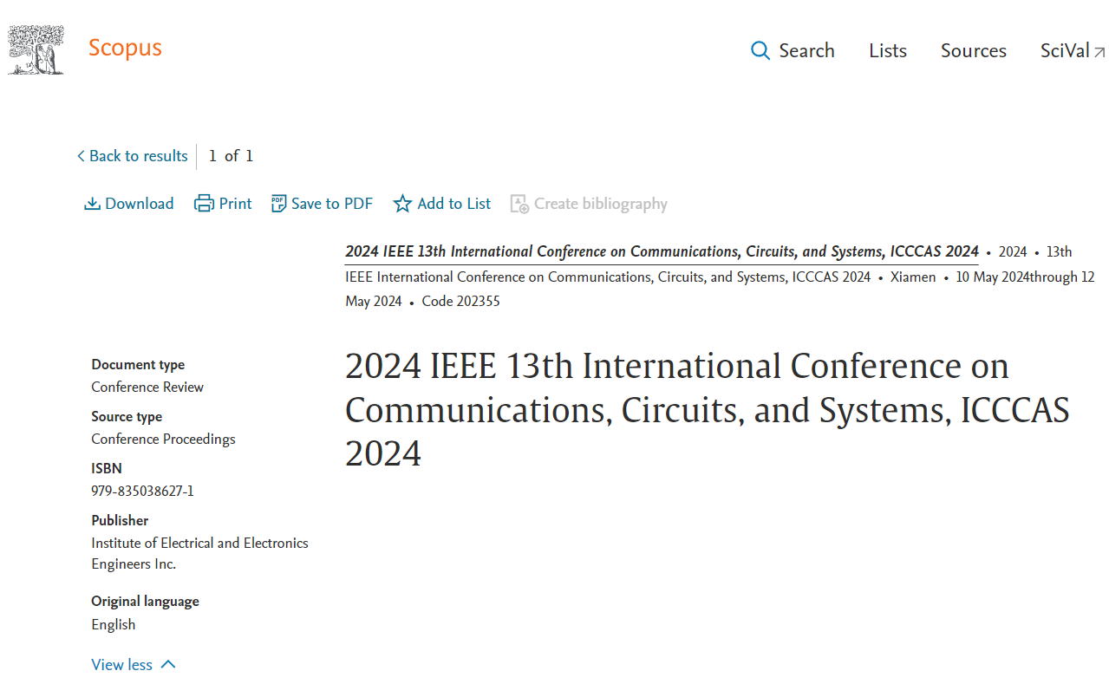Click the English language value
This screenshot has height=697, width=1109.
pyautogui.click(x=114, y=624)
